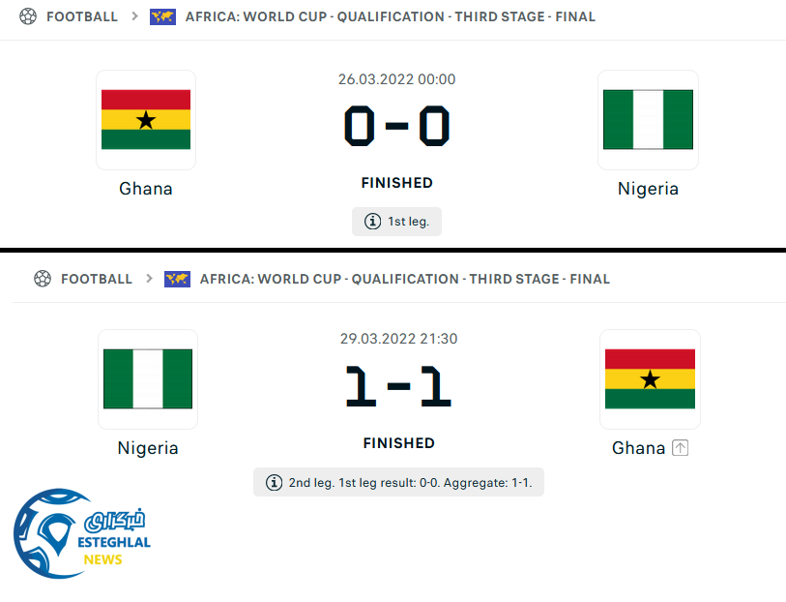Click Nigeria's flag in the 0-0 match

[x=648, y=120]
